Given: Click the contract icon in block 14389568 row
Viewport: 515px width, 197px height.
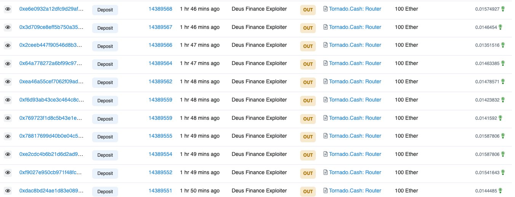Looking at the screenshot, I should [x=325, y=9].
